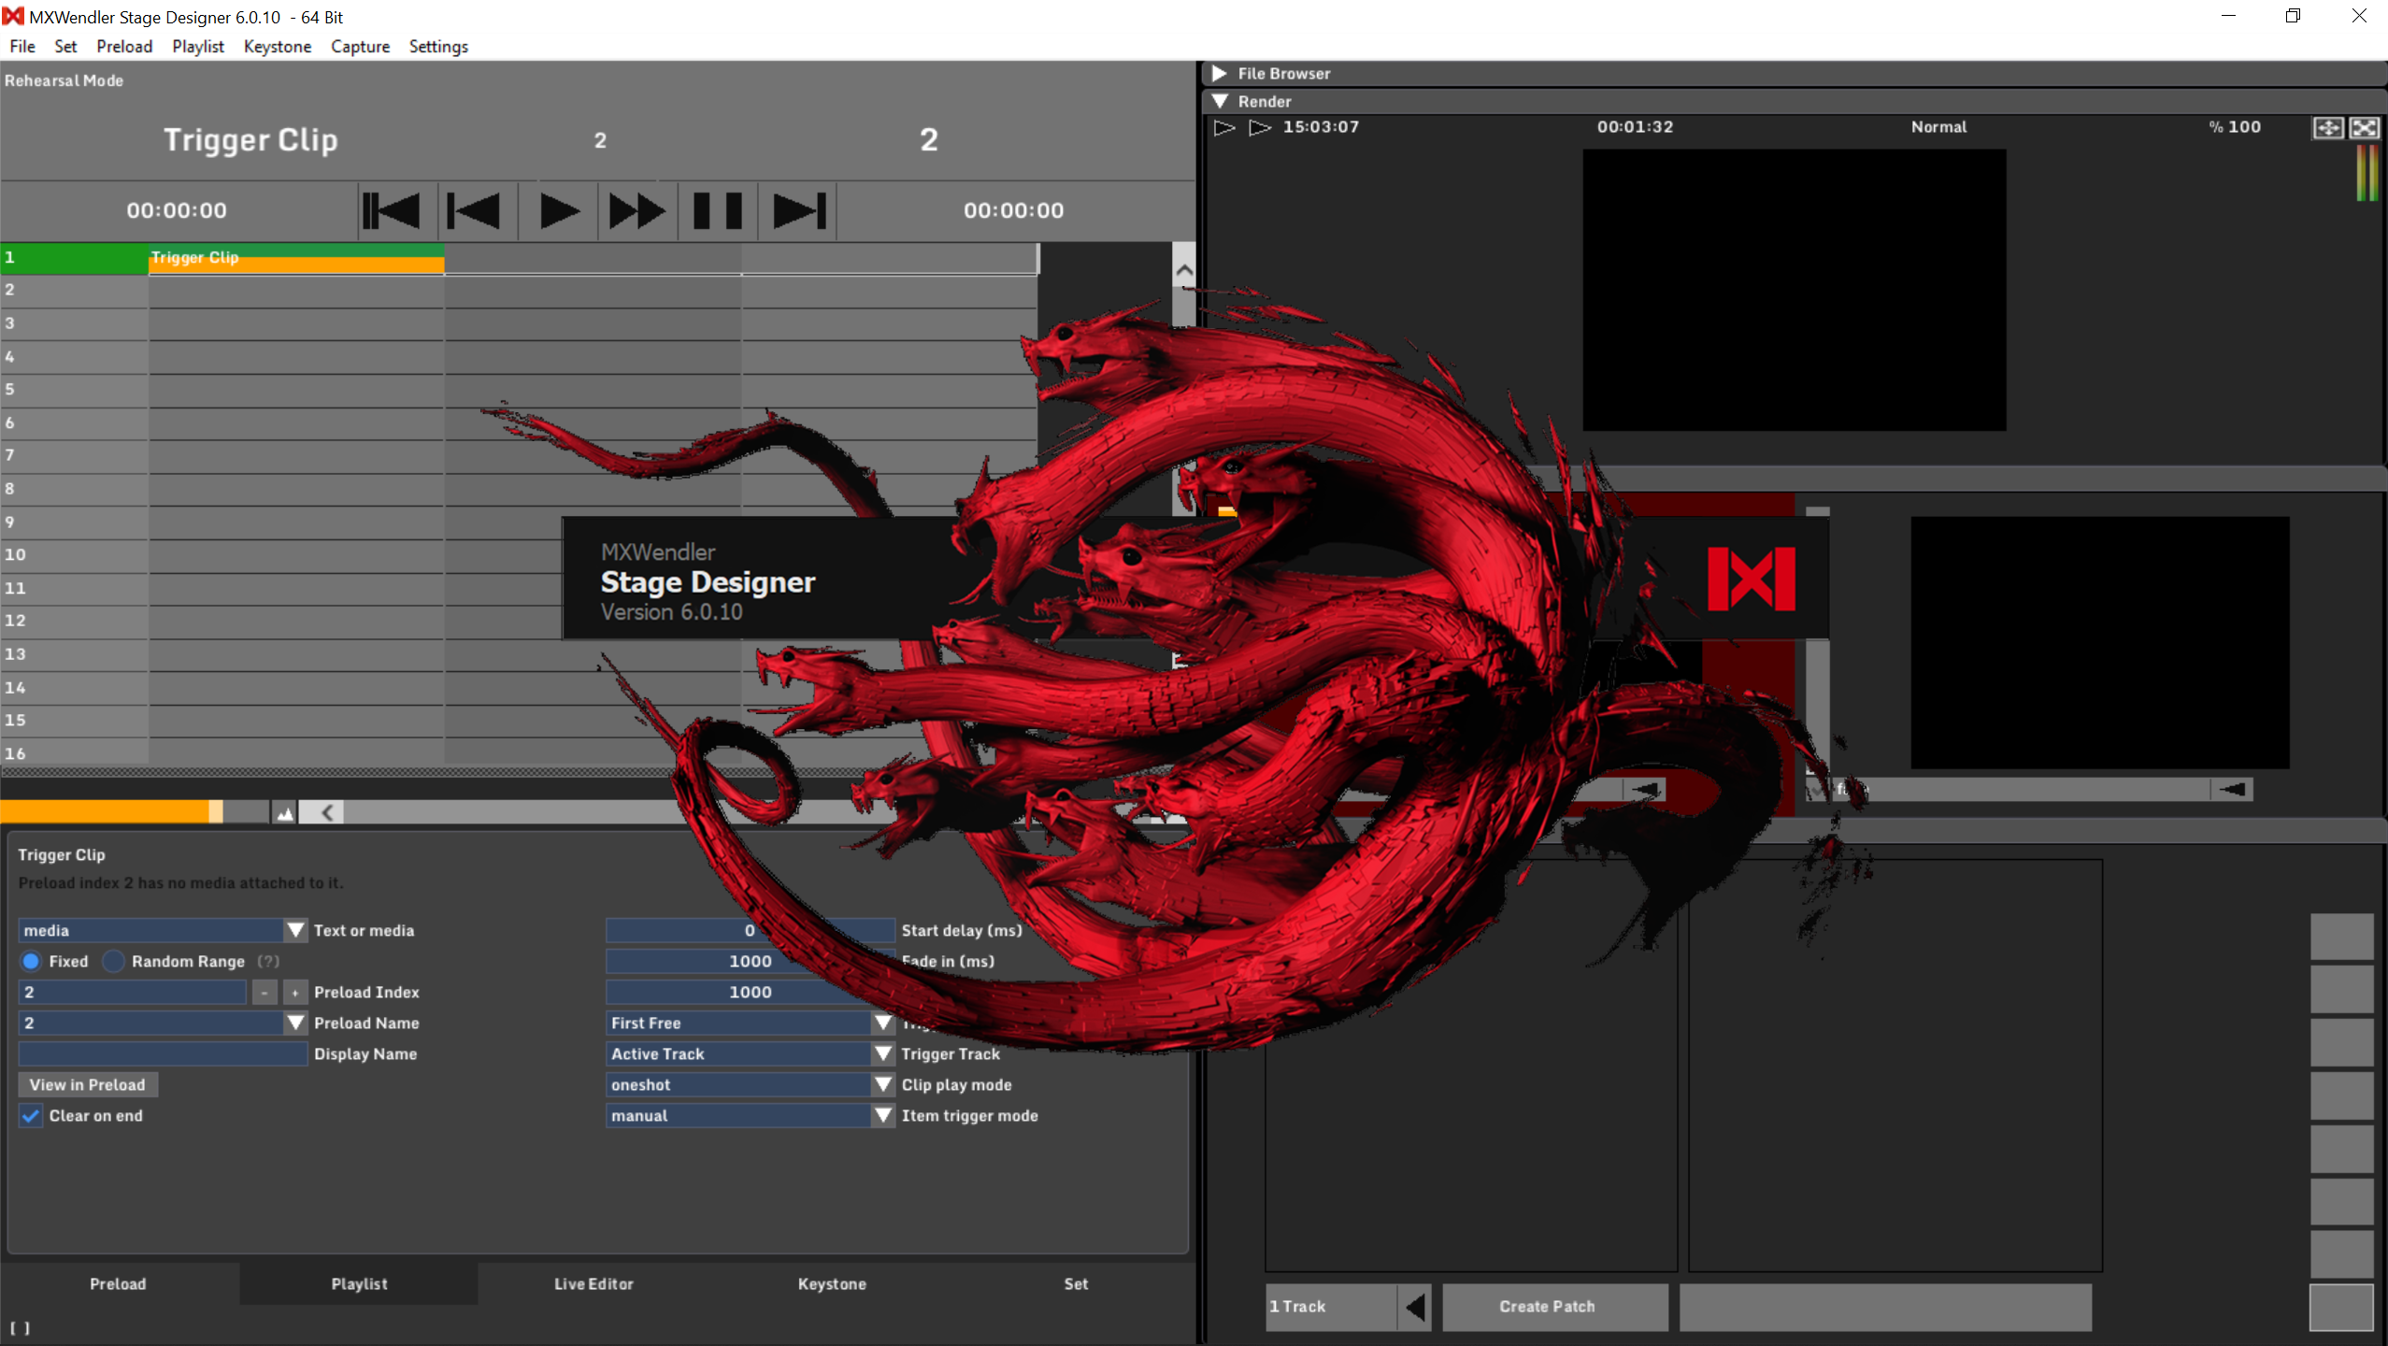Image resolution: width=2388 pixels, height=1346 pixels.
Task: Click the MXWendler app logo in title bar
Action: (x=13, y=16)
